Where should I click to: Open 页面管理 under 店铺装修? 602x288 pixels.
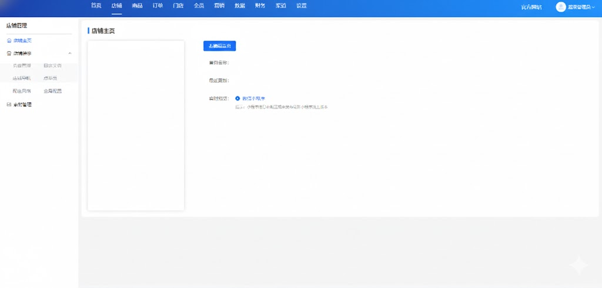click(x=22, y=66)
